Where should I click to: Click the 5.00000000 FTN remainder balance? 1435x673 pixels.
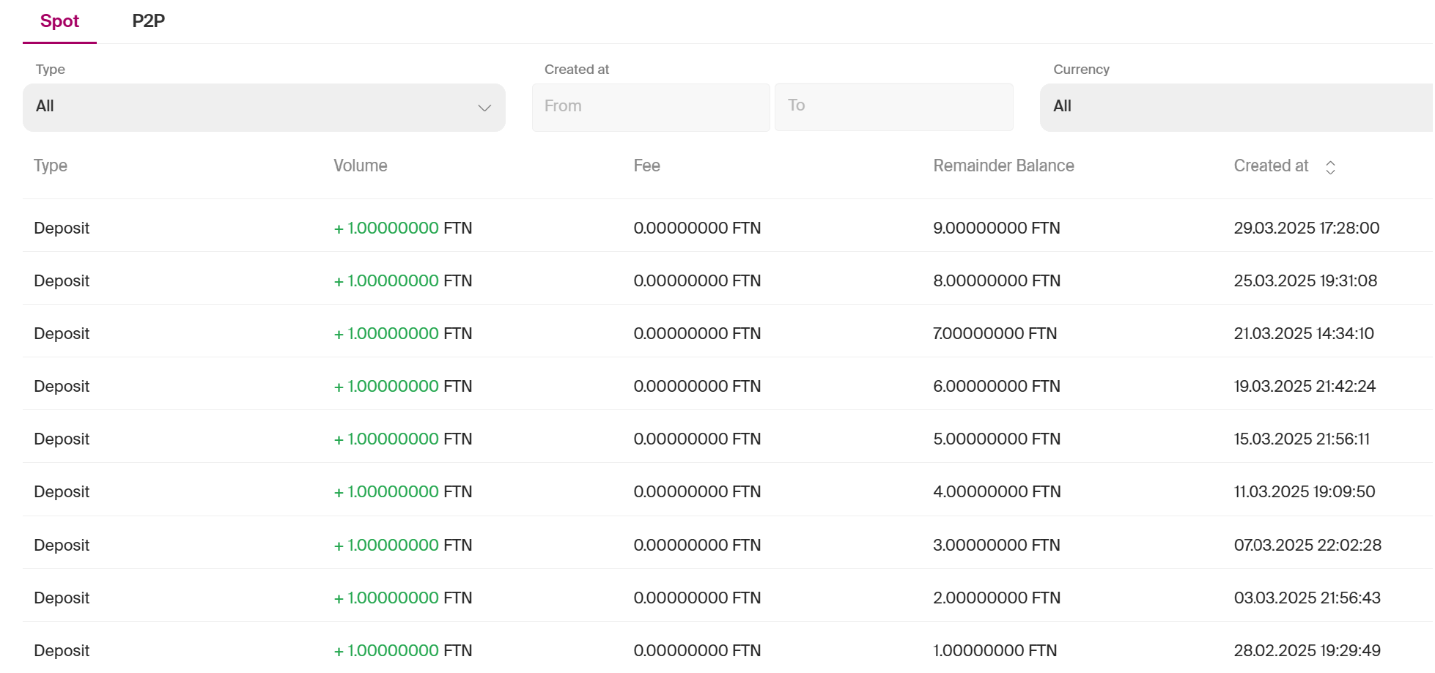pyautogui.click(x=997, y=439)
